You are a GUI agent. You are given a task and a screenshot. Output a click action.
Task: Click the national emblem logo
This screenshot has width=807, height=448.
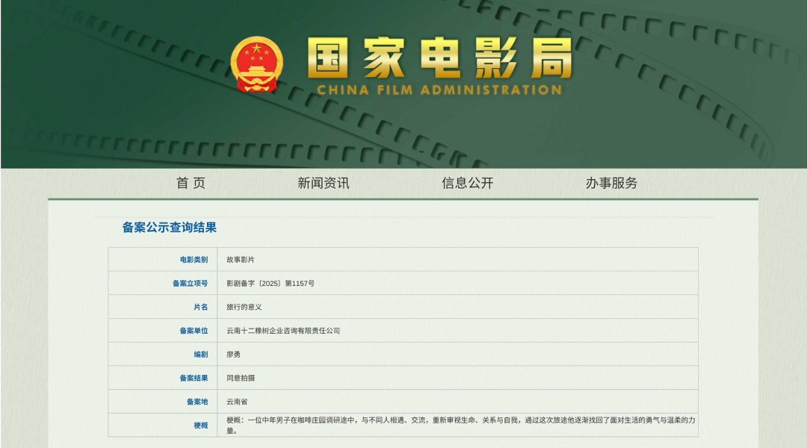coord(256,65)
